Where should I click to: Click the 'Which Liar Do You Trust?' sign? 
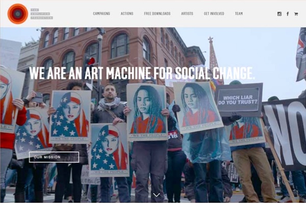pyautogui.click(x=239, y=100)
